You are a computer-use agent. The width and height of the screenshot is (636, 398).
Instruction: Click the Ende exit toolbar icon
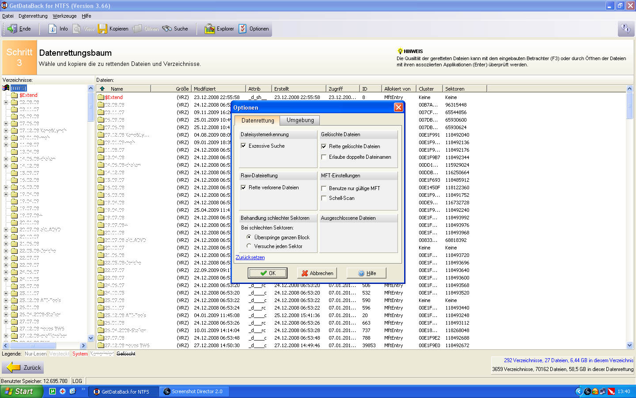pyautogui.click(x=19, y=29)
